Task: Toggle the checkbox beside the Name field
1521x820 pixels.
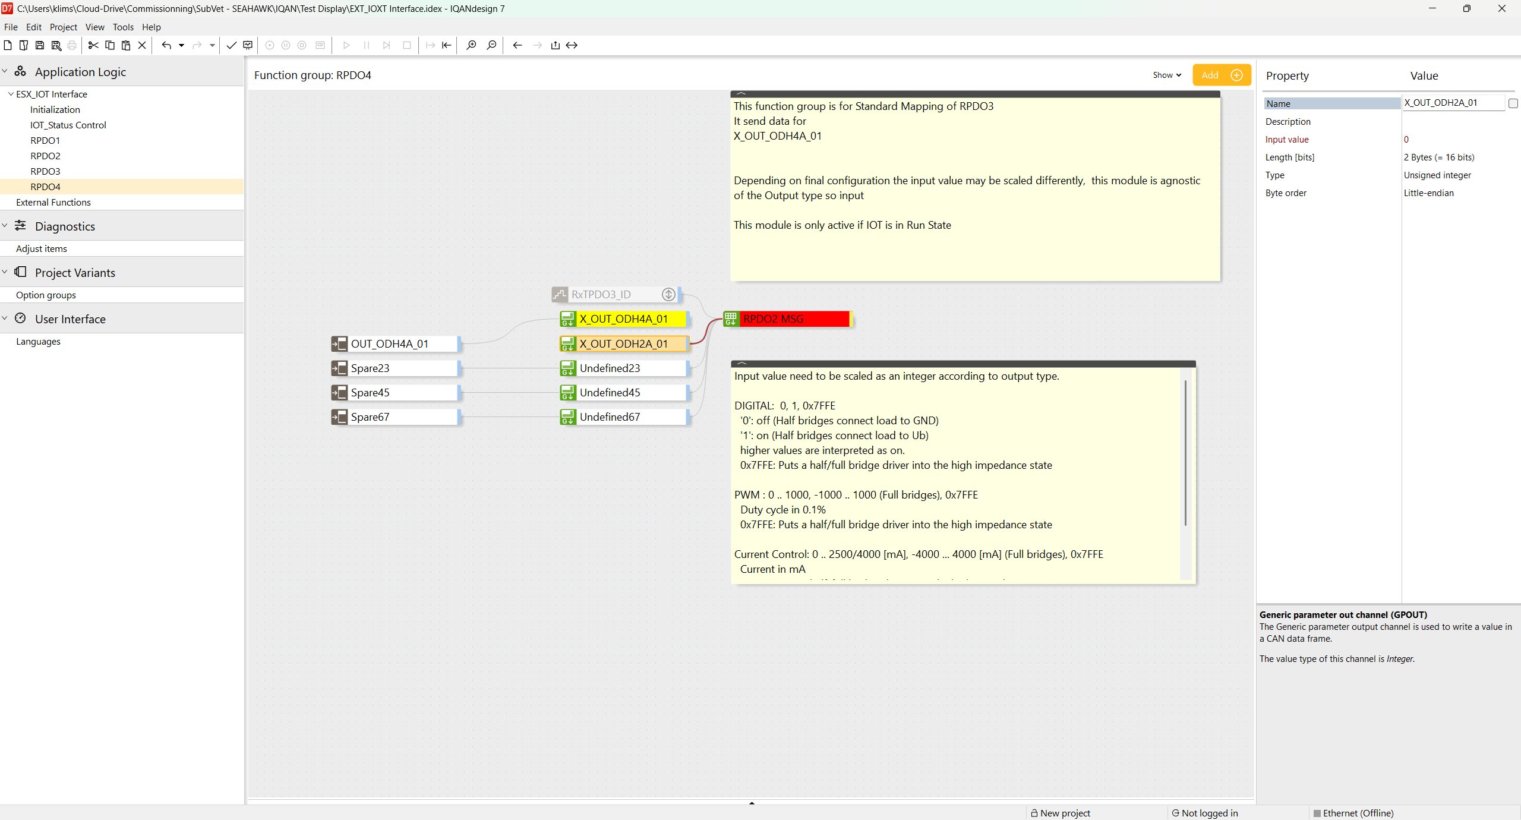Action: tap(1513, 103)
